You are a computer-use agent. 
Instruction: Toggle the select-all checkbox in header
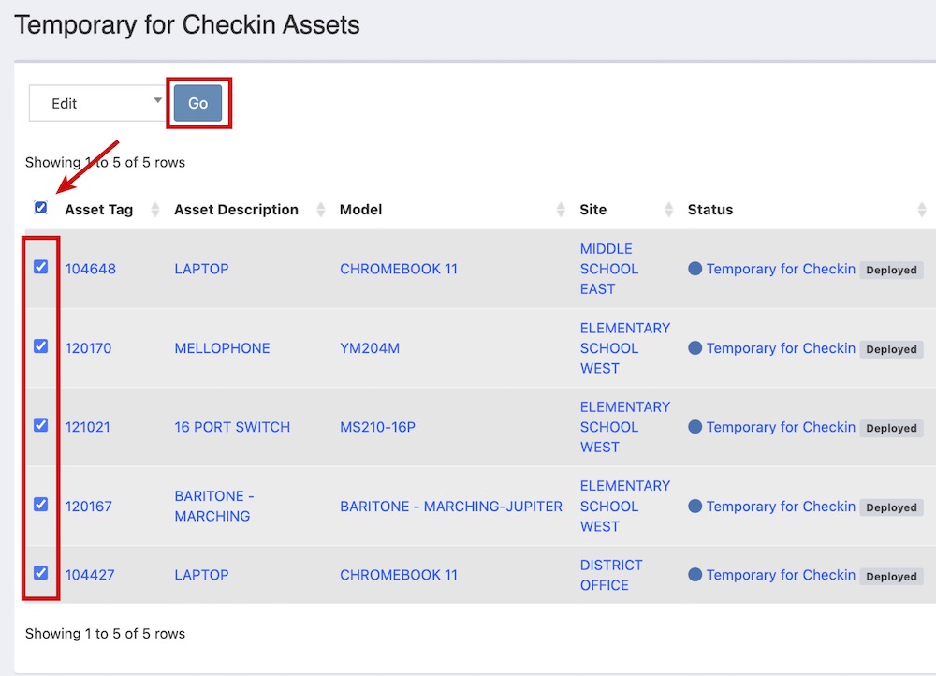pos(40,208)
